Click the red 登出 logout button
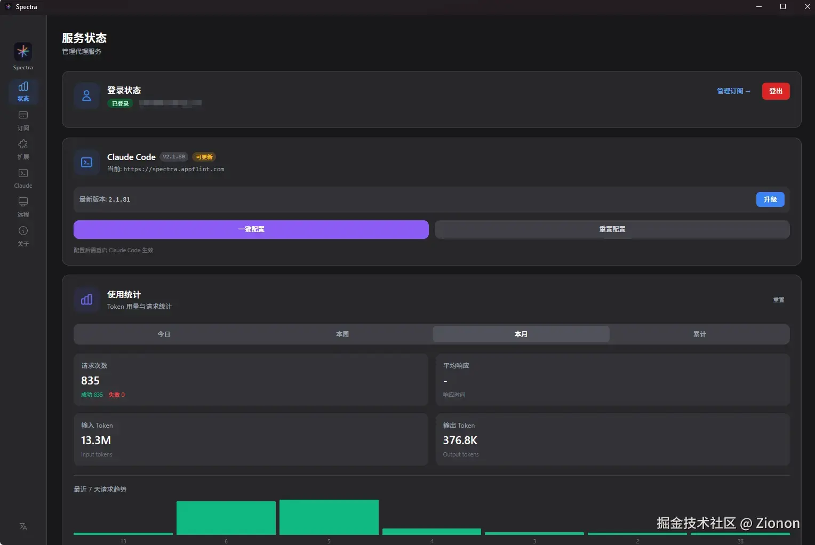 [x=776, y=91]
